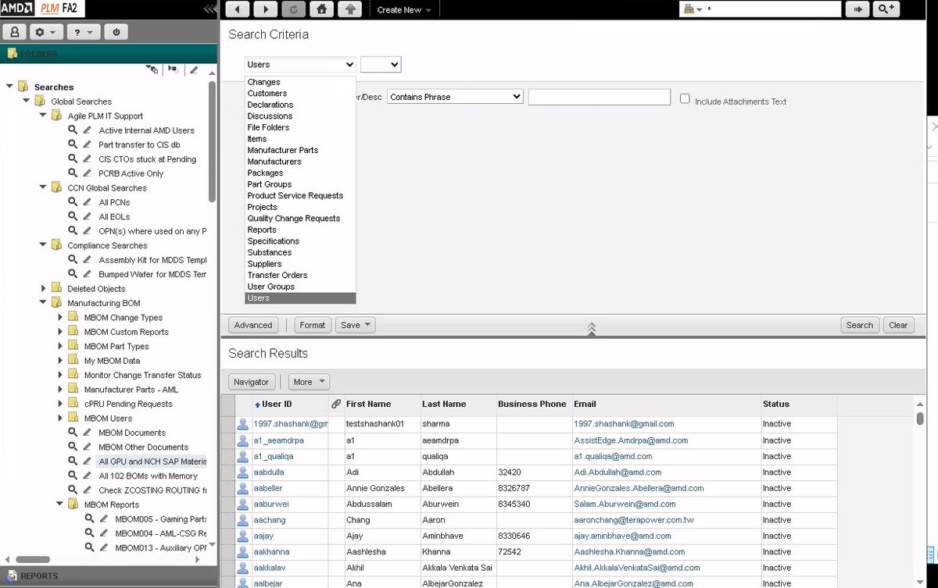Expand the MBOM Change Types folder
Viewport: 938px width, 588px height.
60,317
